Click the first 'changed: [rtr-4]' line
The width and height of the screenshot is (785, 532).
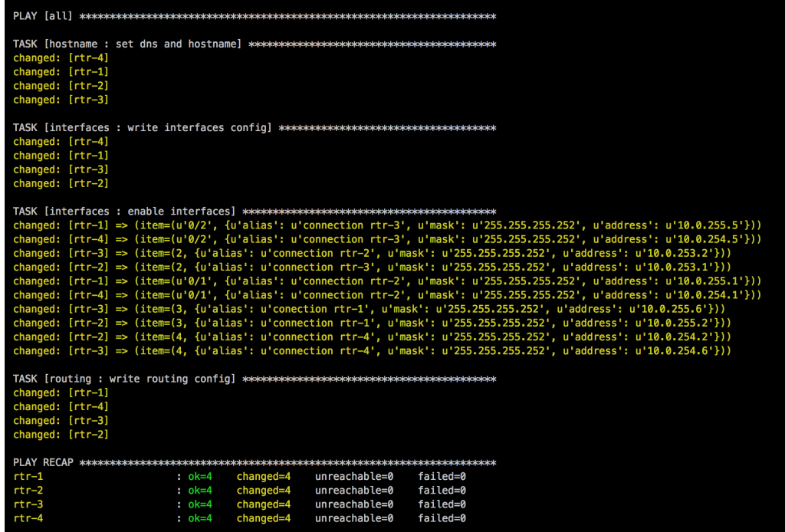[x=61, y=57]
